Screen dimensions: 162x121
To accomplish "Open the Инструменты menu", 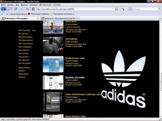I will click(x=46, y=5).
